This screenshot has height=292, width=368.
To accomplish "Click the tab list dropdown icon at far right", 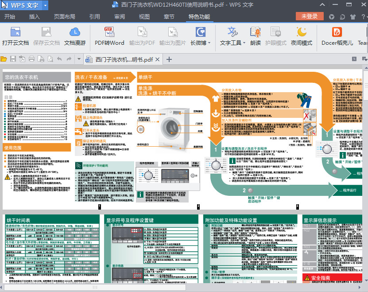I will click(365, 59).
